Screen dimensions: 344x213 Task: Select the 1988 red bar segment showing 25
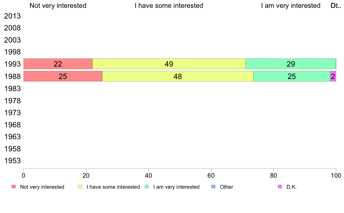point(63,76)
